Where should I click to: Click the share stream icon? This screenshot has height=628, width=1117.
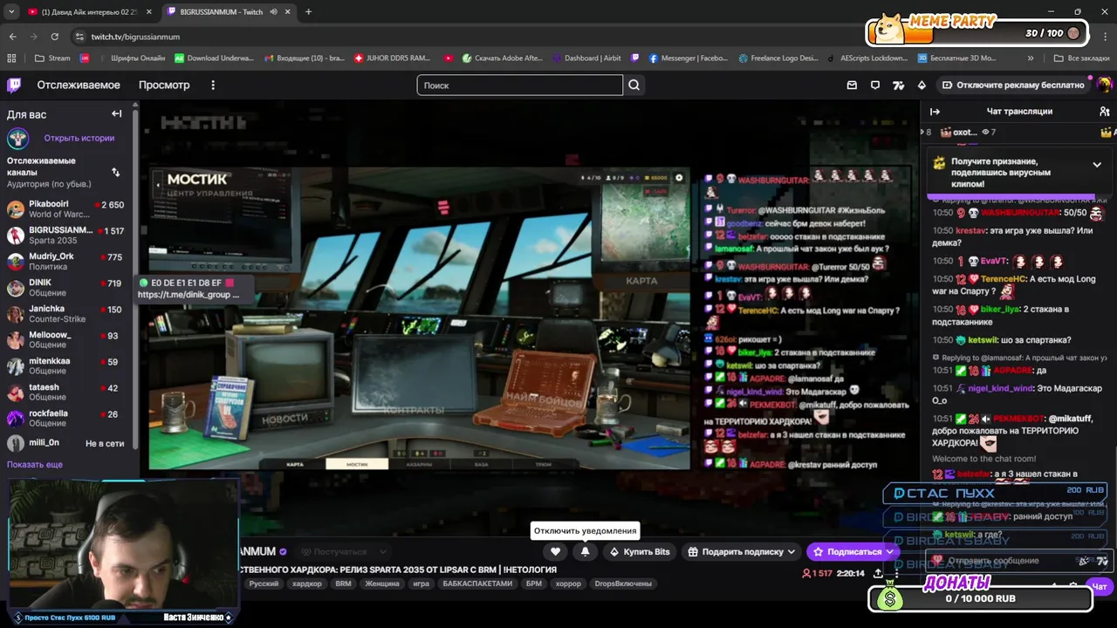(x=880, y=573)
